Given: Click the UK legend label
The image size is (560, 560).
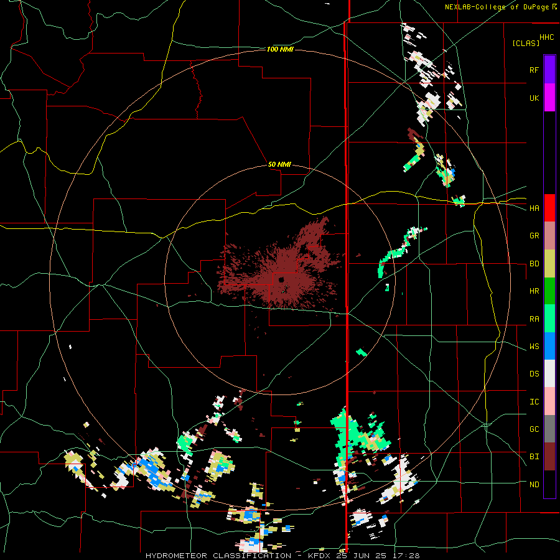Looking at the screenshot, I should pos(534,98).
